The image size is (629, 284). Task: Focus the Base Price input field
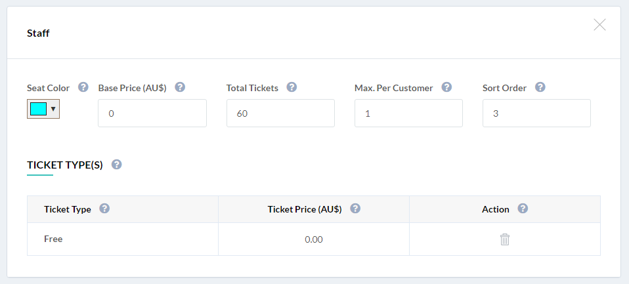pyautogui.click(x=152, y=113)
